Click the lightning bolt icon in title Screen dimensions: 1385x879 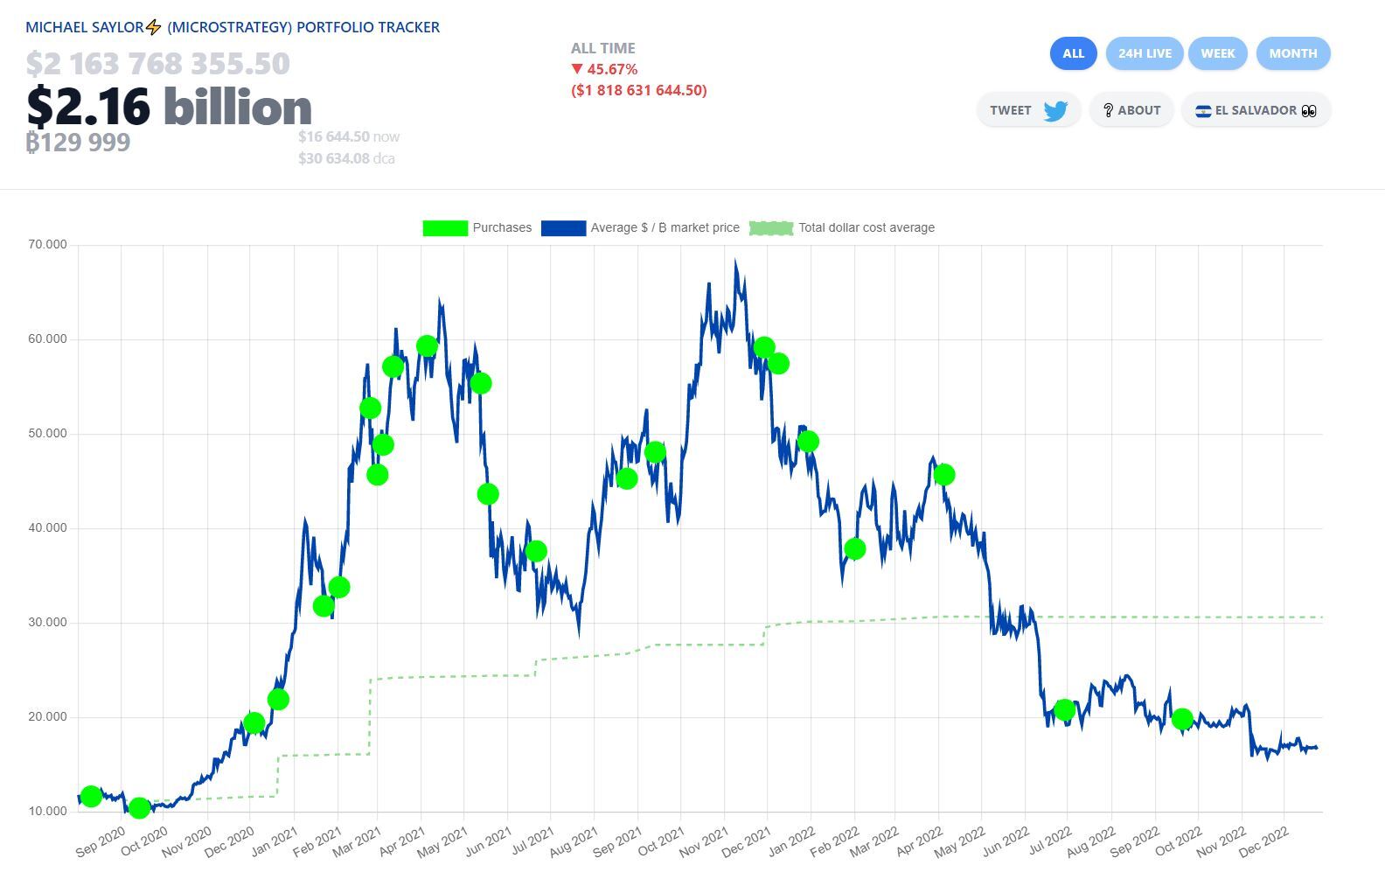point(154,27)
